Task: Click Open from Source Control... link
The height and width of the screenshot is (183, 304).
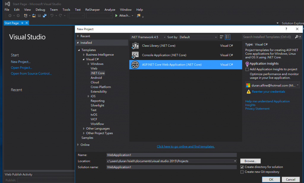Action: pyautogui.click(x=31, y=73)
